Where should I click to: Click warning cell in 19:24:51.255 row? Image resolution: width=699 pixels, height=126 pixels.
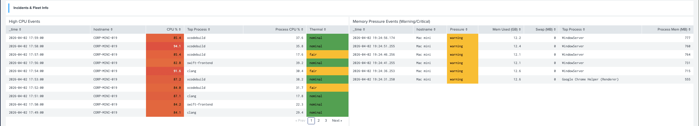[x=462, y=46]
